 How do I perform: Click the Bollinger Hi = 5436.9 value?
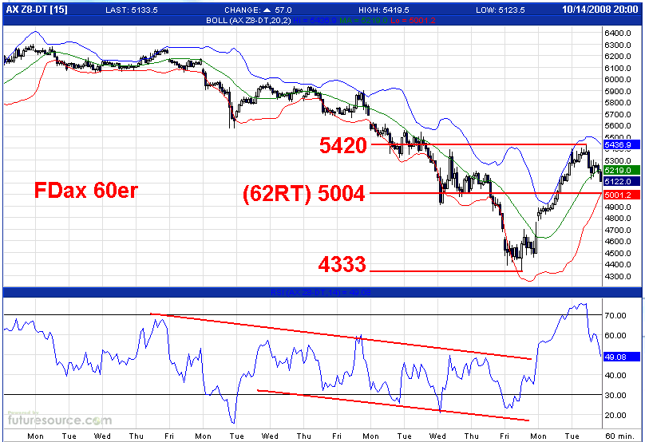315,20
